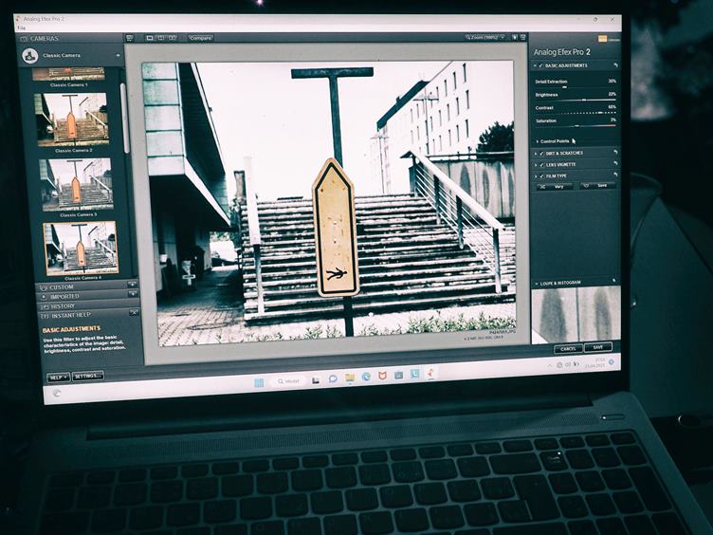Click the Compare button
Screen dimensions: 713x535
coord(201,38)
